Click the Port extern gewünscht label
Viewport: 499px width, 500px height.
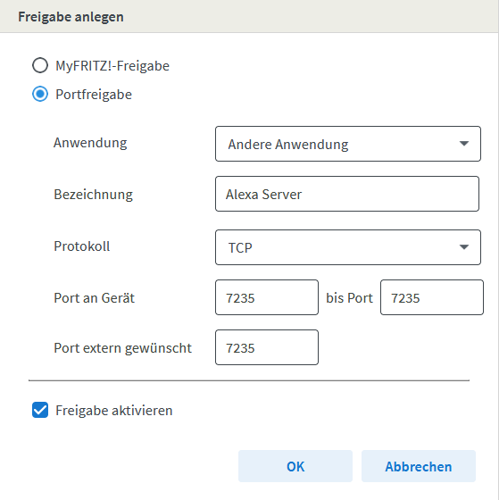tap(123, 348)
